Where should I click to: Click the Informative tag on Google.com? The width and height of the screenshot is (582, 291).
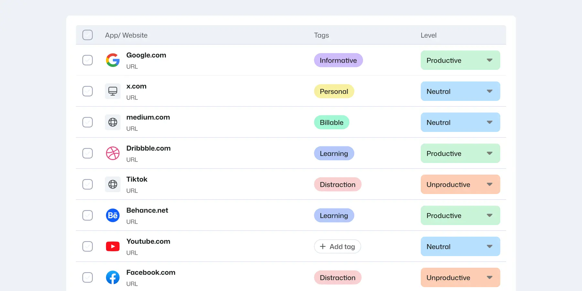point(339,60)
